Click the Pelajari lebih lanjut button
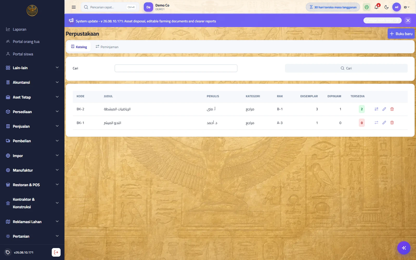 coord(382,21)
